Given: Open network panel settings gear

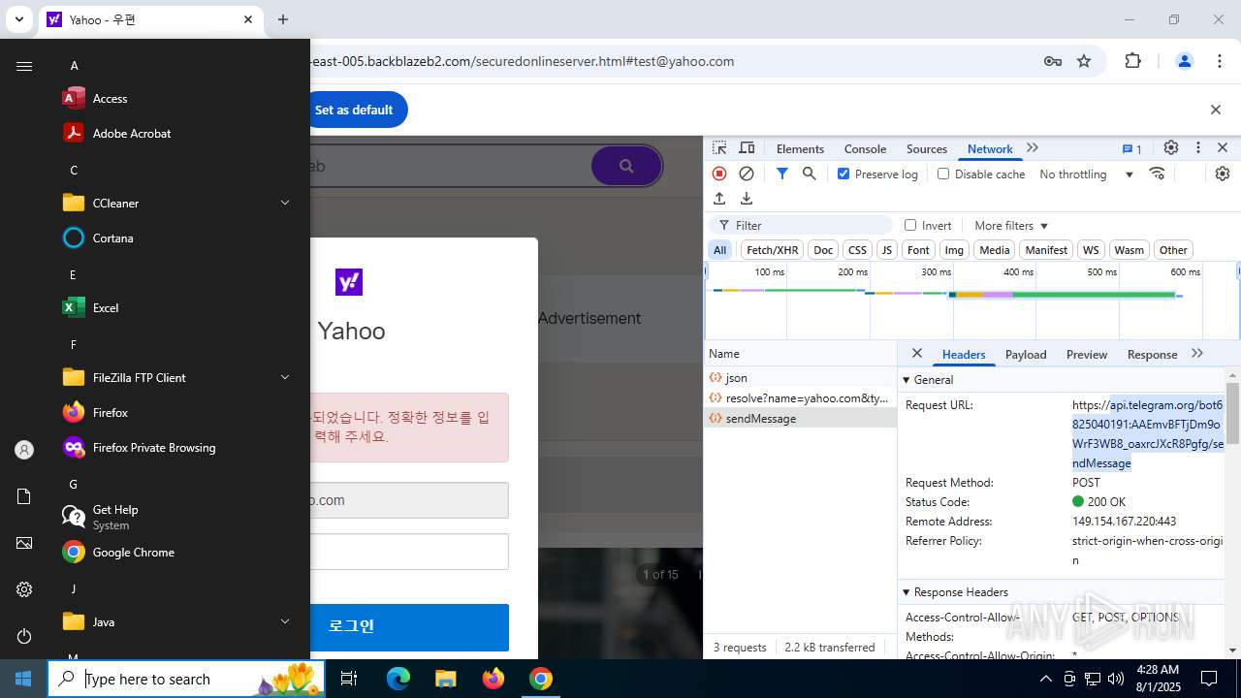Looking at the screenshot, I should 1223,174.
